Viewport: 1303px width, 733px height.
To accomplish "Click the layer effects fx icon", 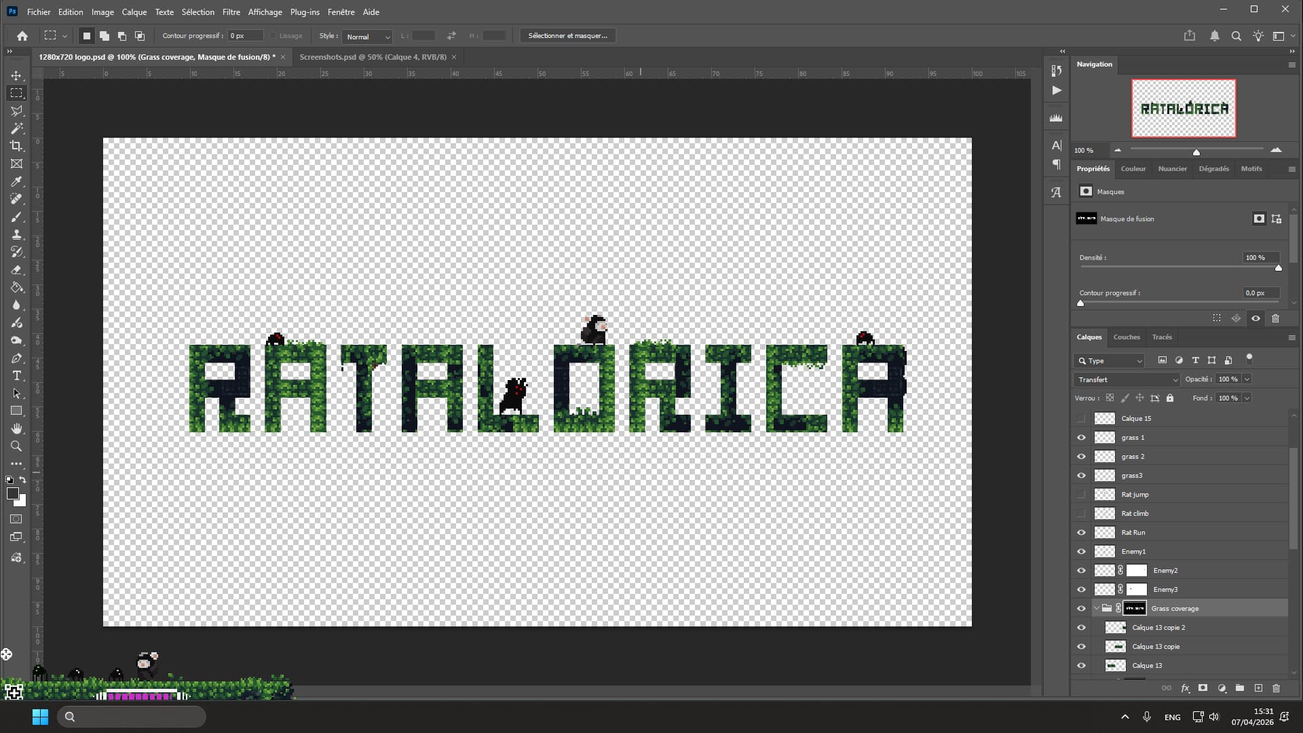I will pyautogui.click(x=1185, y=688).
